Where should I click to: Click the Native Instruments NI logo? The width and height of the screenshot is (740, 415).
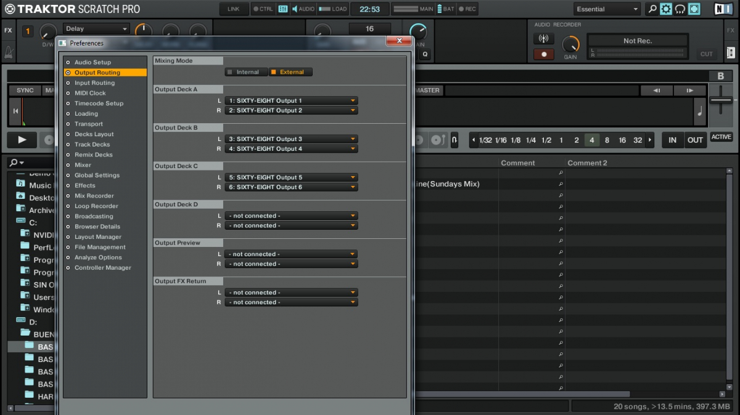(x=723, y=9)
